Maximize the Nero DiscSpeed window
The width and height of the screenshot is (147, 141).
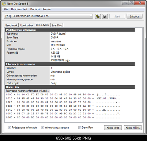(x=131, y=3)
